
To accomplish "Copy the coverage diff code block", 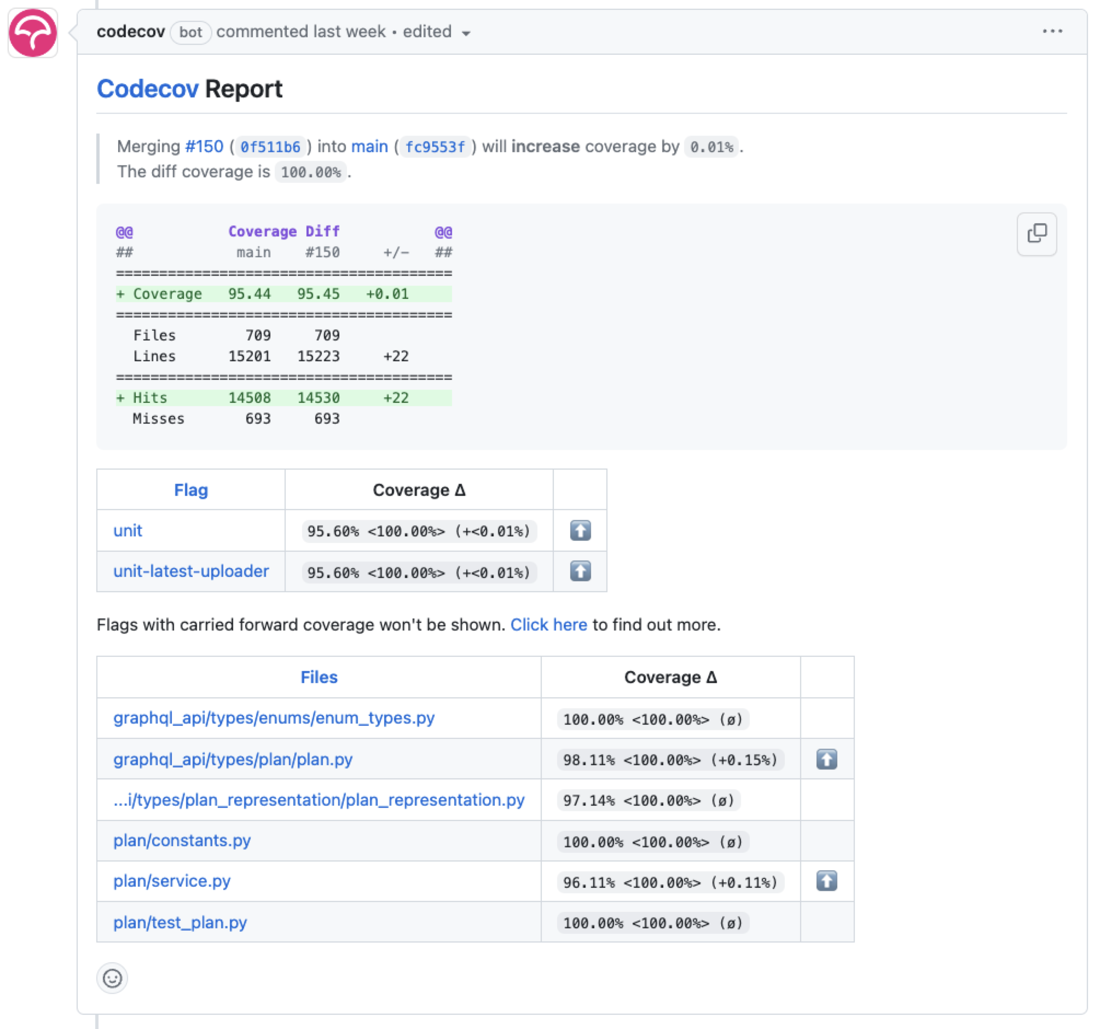I will click(x=1036, y=234).
